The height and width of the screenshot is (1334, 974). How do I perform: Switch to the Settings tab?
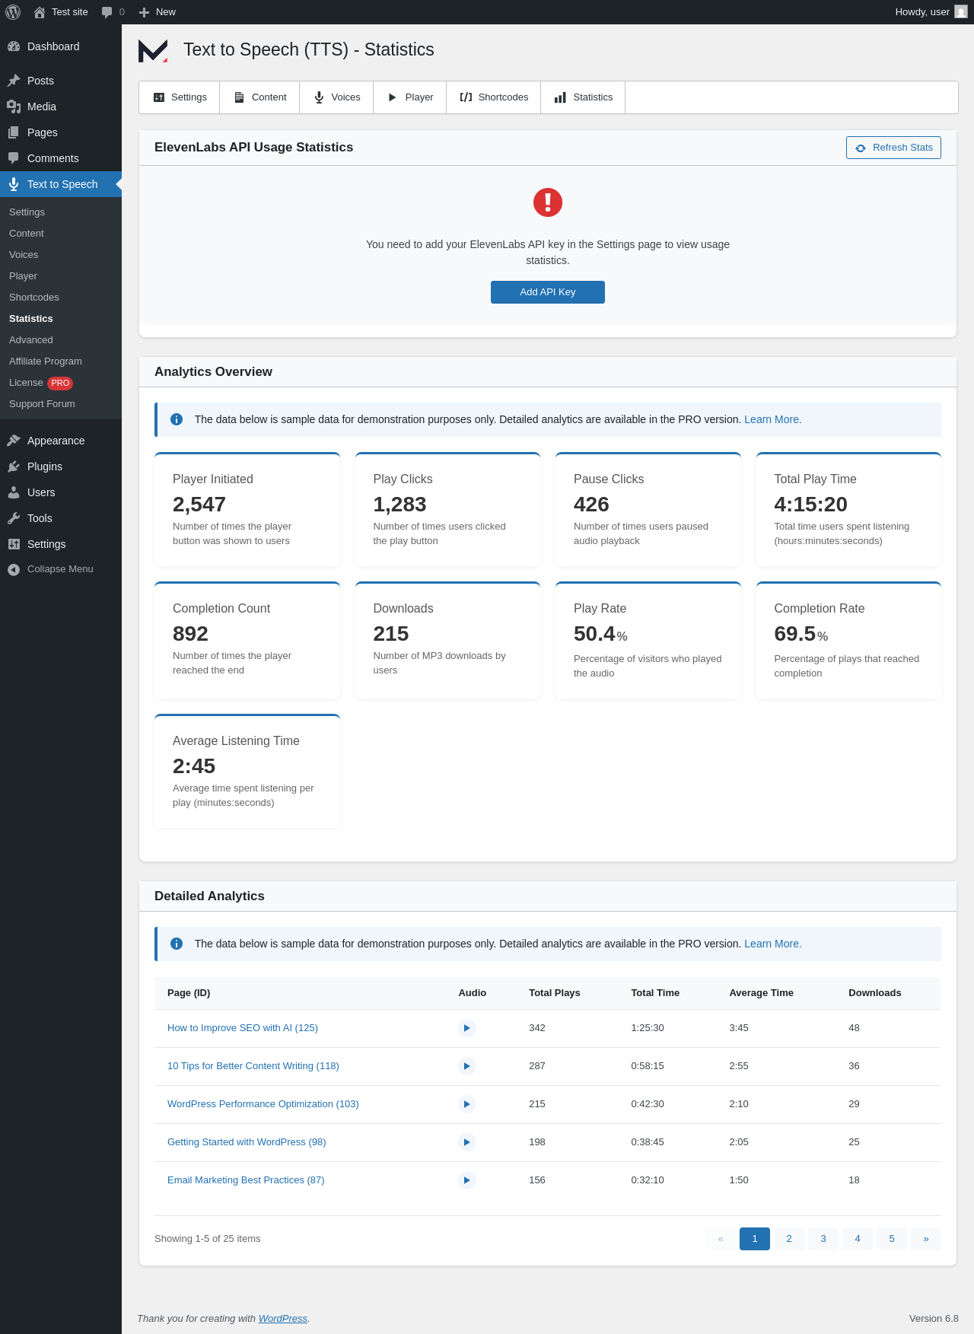[180, 97]
